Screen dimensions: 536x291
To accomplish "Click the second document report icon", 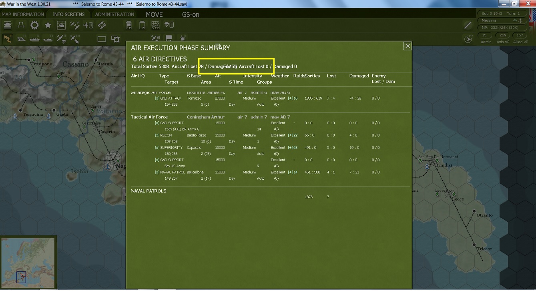I will tap(142, 25).
